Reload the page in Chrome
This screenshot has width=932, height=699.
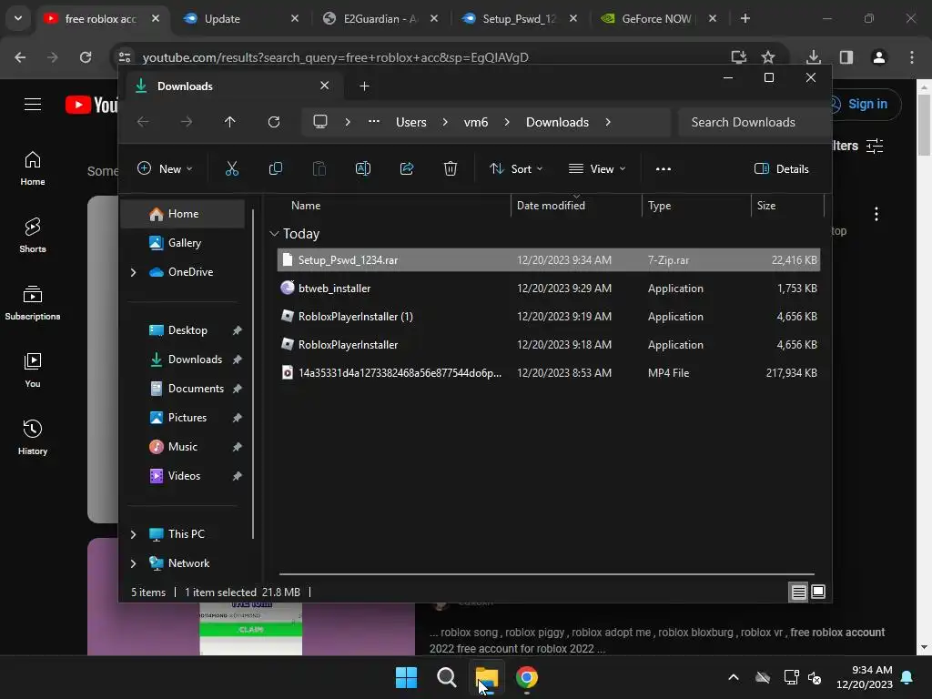86,57
